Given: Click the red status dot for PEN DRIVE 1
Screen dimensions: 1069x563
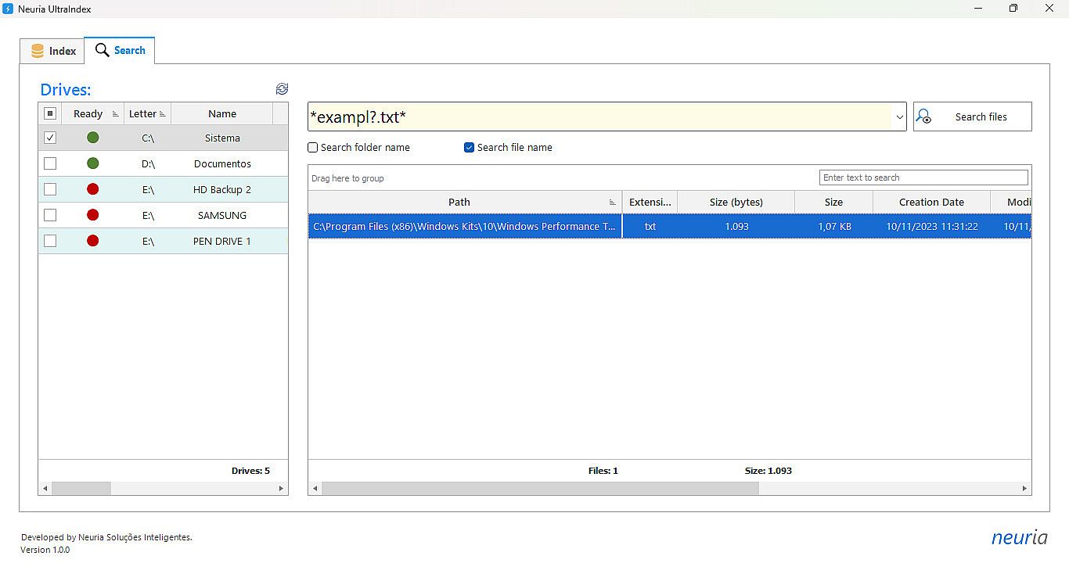Looking at the screenshot, I should pos(92,241).
